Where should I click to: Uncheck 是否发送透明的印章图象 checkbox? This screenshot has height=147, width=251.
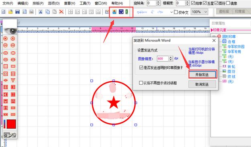(x=141, y=67)
